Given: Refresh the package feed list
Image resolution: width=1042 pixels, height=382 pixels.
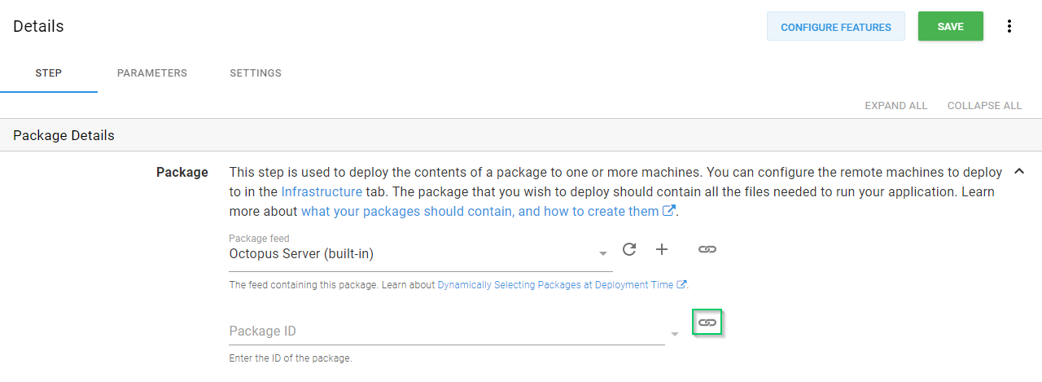Looking at the screenshot, I should pos(629,249).
